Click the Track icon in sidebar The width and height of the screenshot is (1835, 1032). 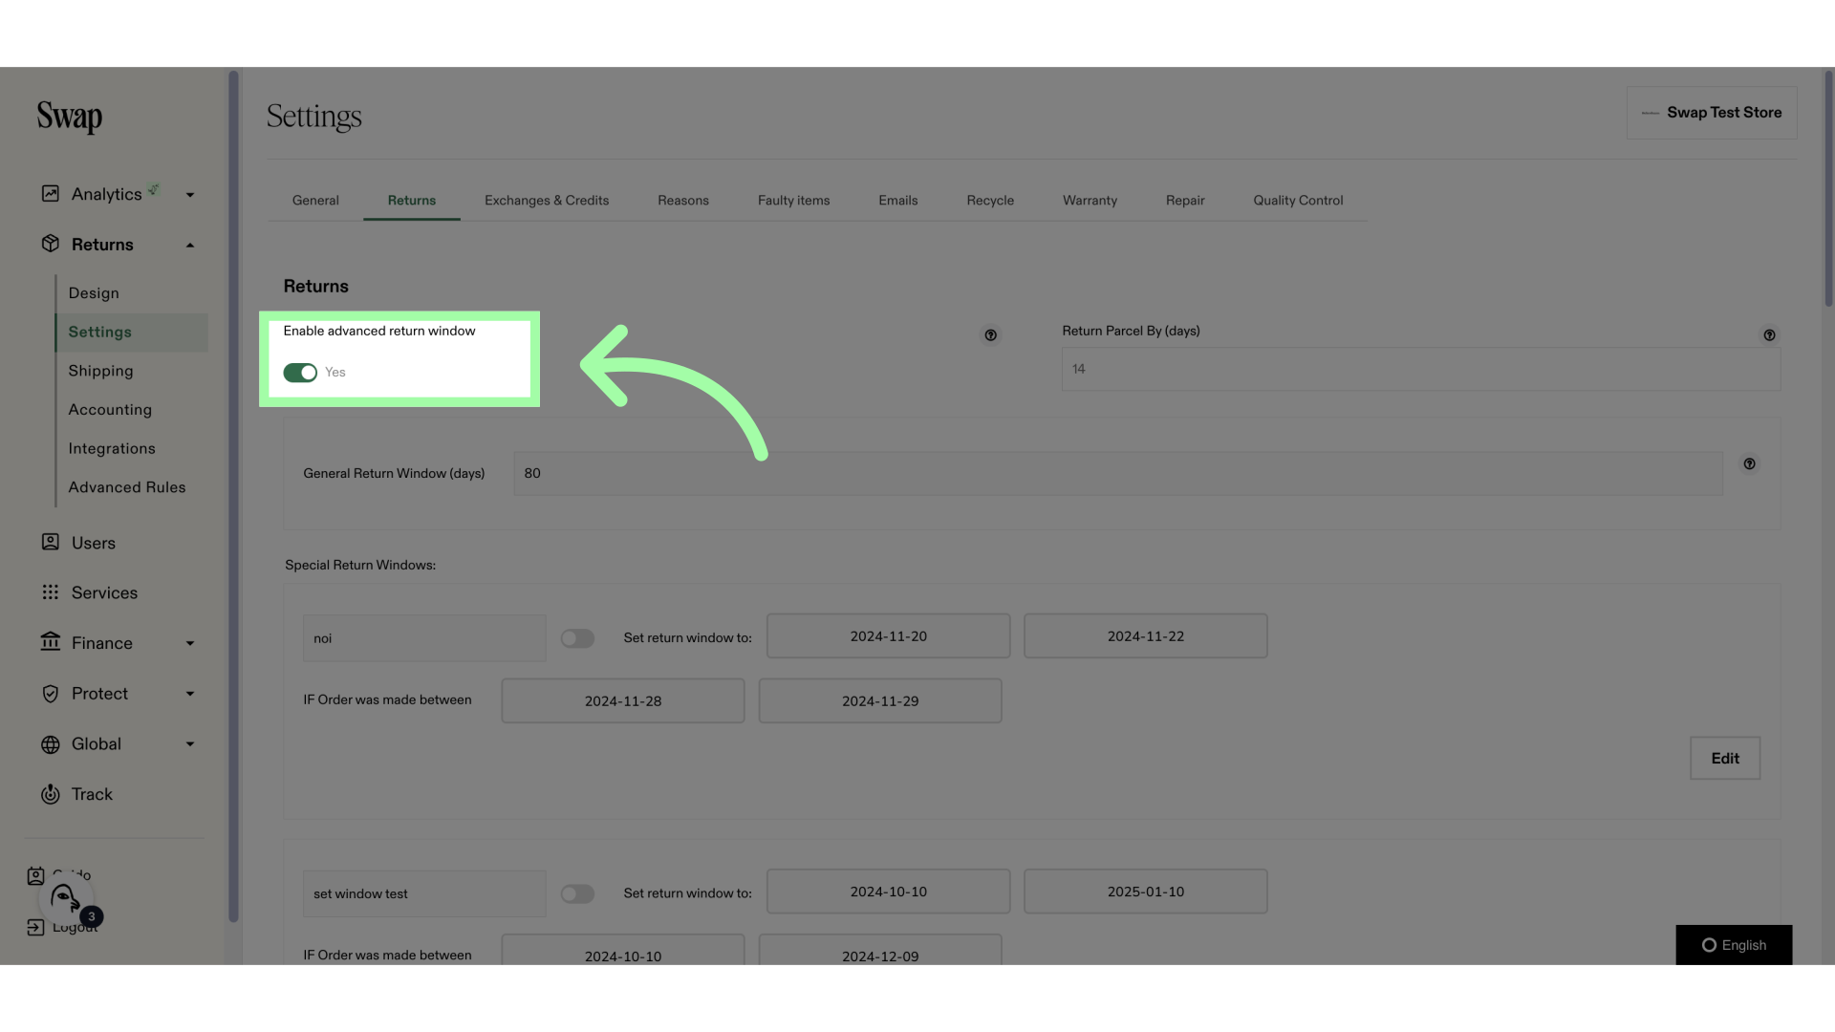point(51,794)
